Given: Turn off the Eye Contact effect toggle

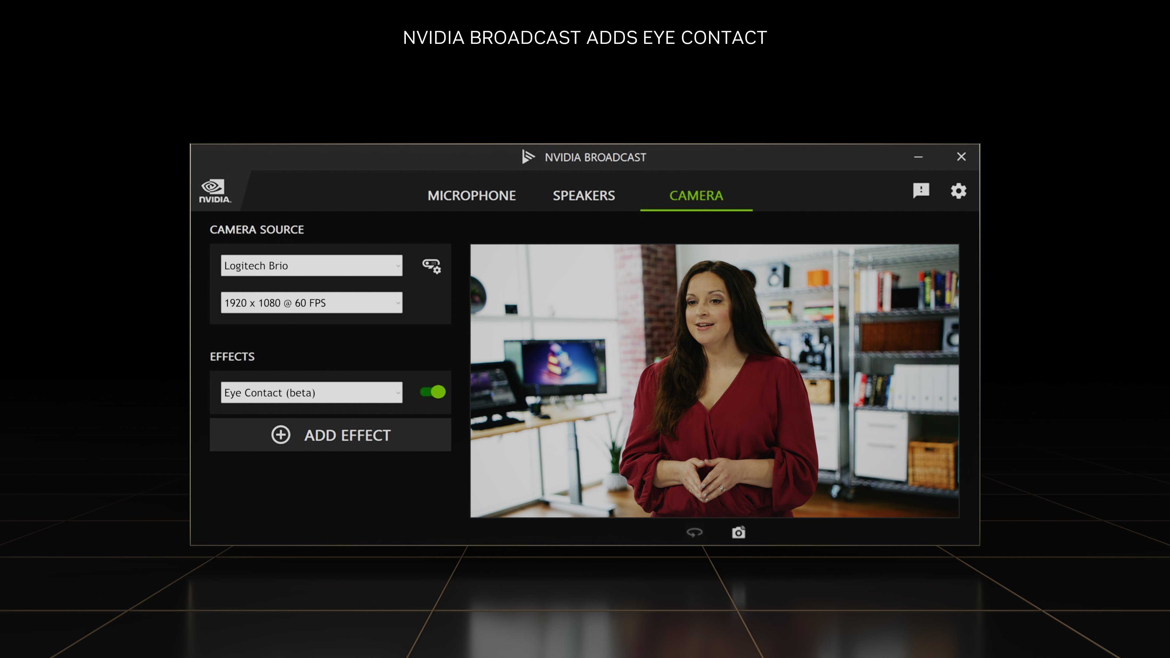Looking at the screenshot, I should (x=433, y=392).
